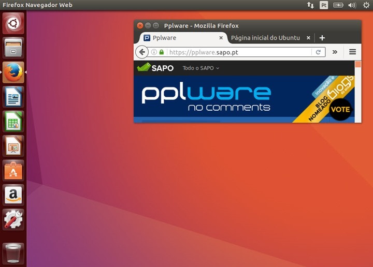Expand the toolbar overflow chevron

point(335,52)
